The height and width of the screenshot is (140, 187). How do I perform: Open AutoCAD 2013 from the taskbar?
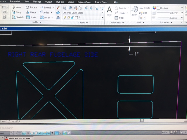pyautogui.click(x=18, y=138)
